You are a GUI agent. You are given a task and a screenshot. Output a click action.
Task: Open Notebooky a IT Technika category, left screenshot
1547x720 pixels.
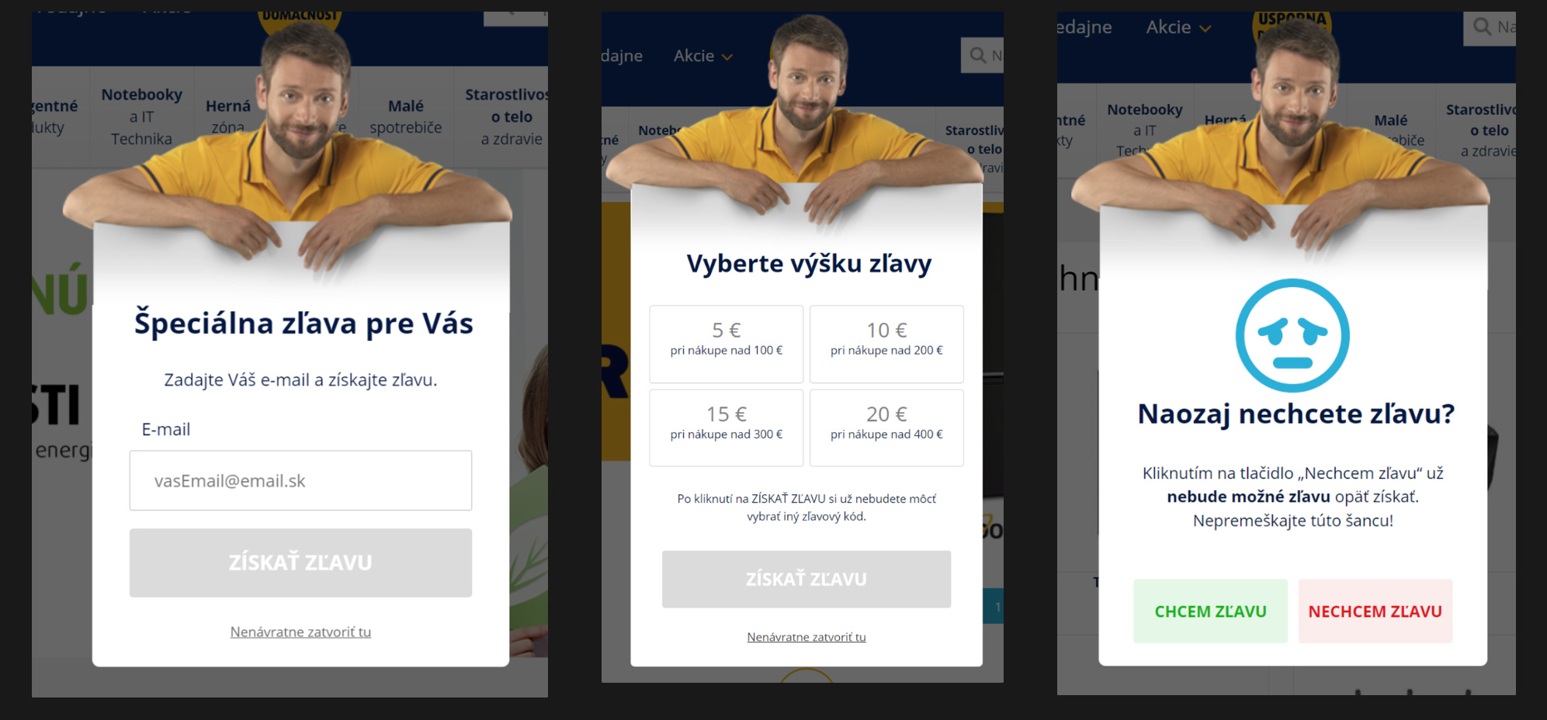tap(141, 116)
